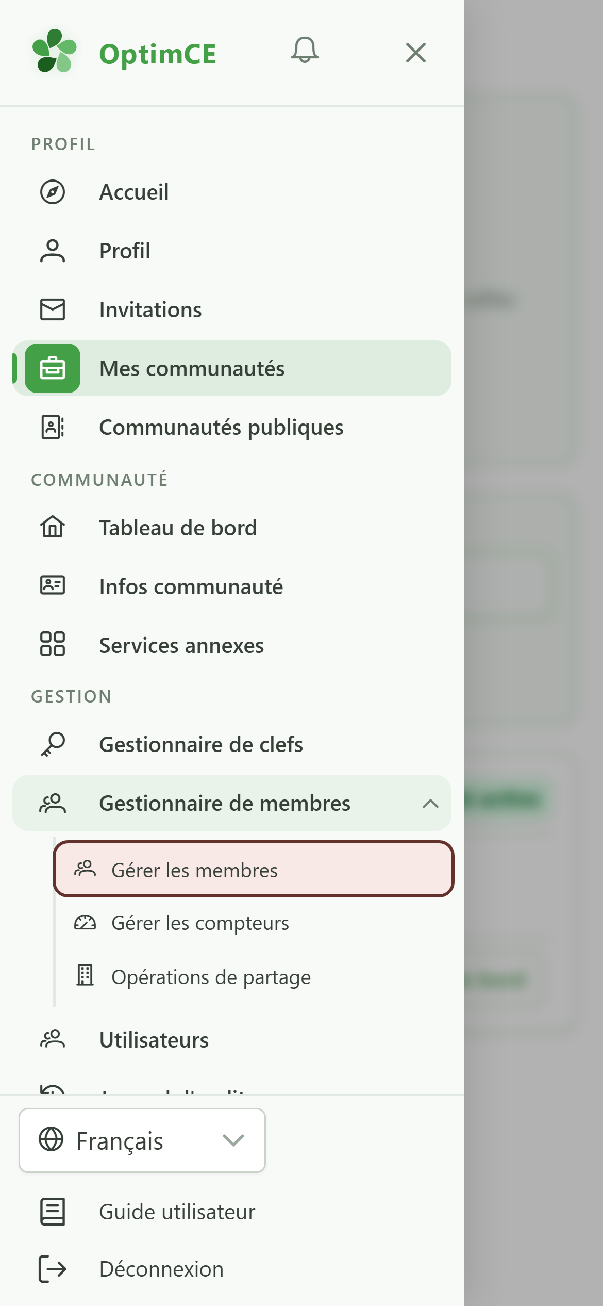Click the Profil person icon
The width and height of the screenshot is (603, 1306).
coord(53,251)
